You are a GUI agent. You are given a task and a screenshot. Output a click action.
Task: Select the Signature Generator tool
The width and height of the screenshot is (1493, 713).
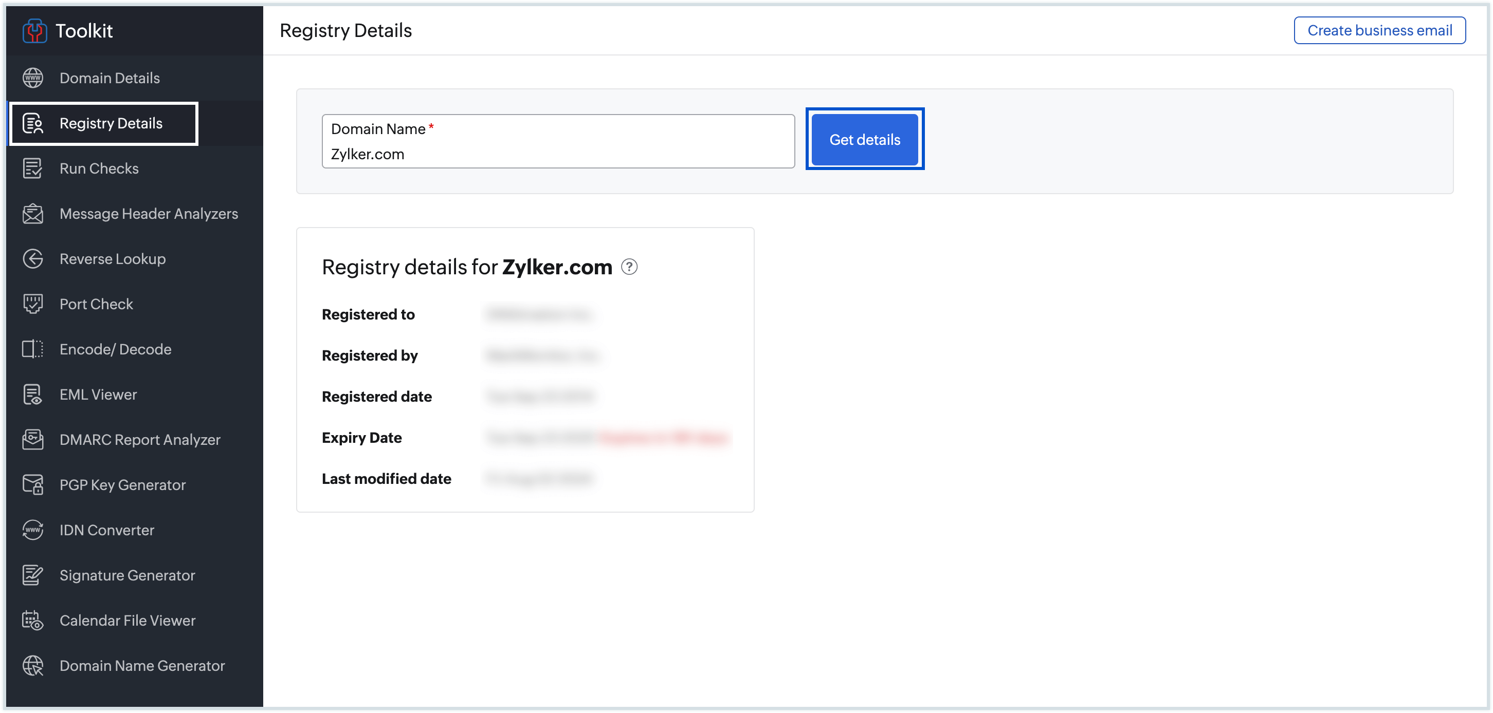[127, 575]
